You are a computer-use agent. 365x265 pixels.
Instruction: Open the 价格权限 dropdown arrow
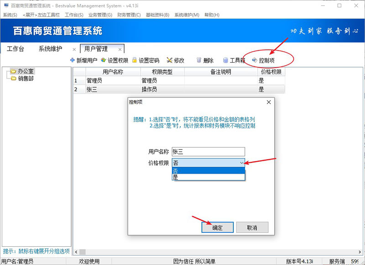[242, 163]
